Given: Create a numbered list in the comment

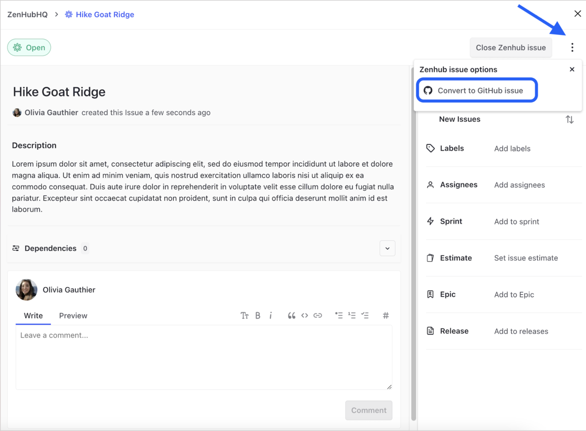Looking at the screenshot, I should pyautogui.click(x=352, y=315).
